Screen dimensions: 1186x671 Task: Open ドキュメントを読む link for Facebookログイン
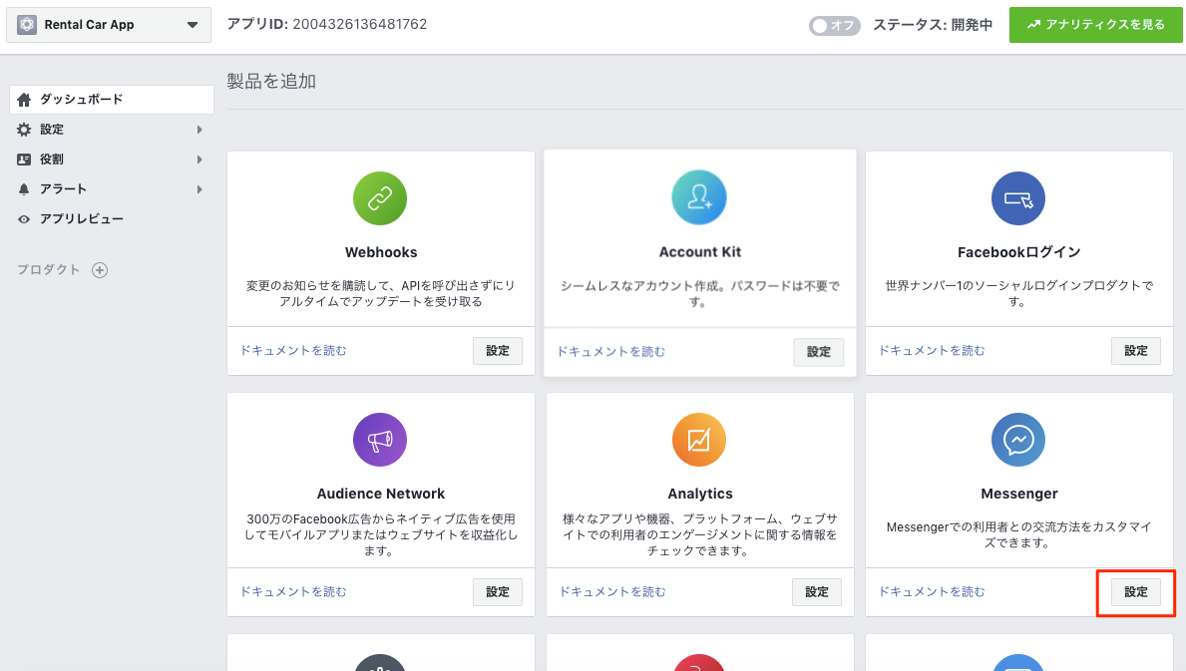point(932,351)
